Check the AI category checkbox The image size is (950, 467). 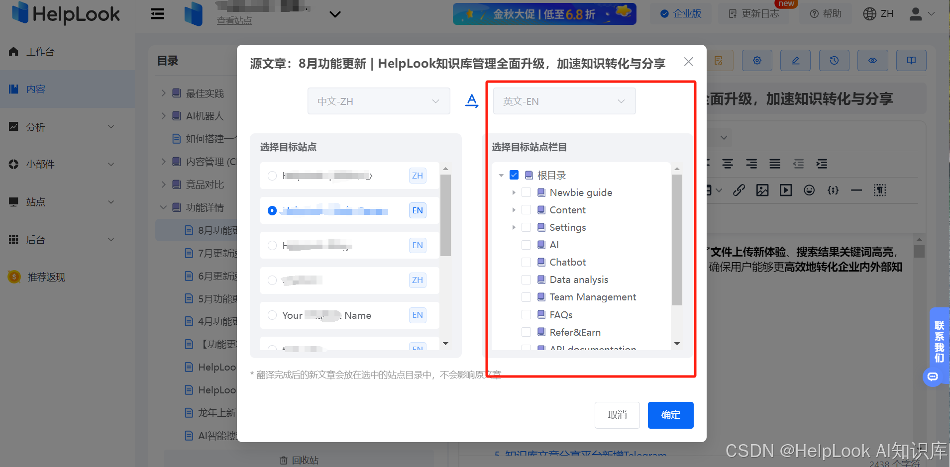pos(527,245)
